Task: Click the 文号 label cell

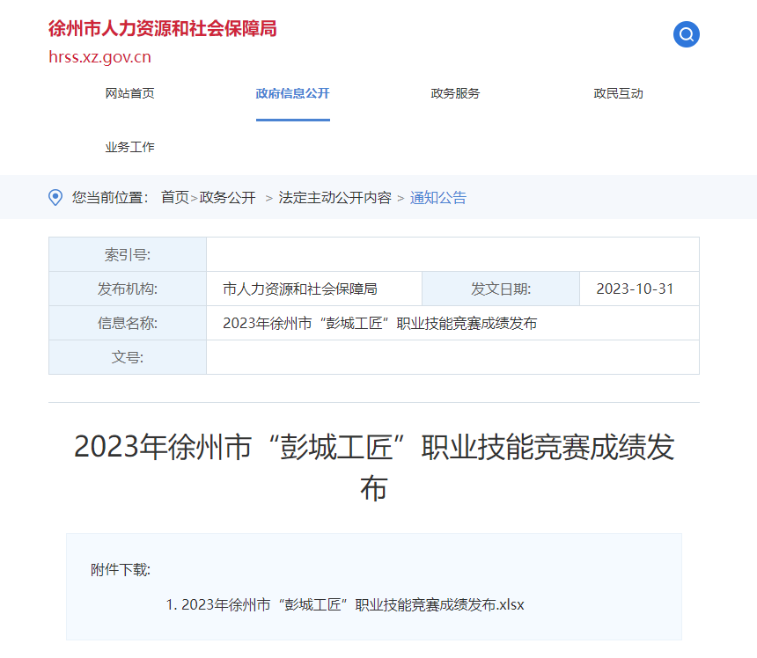Action: (x=128, y=357)
